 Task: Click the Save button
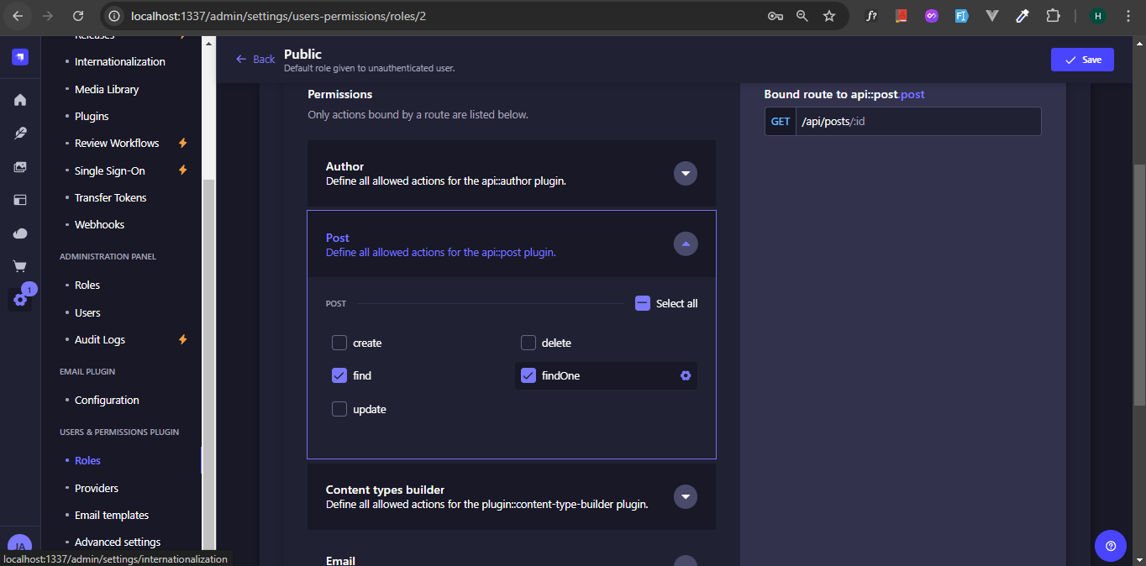tap(1082, 60)
